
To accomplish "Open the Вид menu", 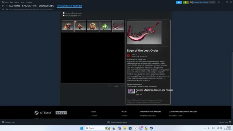I will (x=11, y=2).
